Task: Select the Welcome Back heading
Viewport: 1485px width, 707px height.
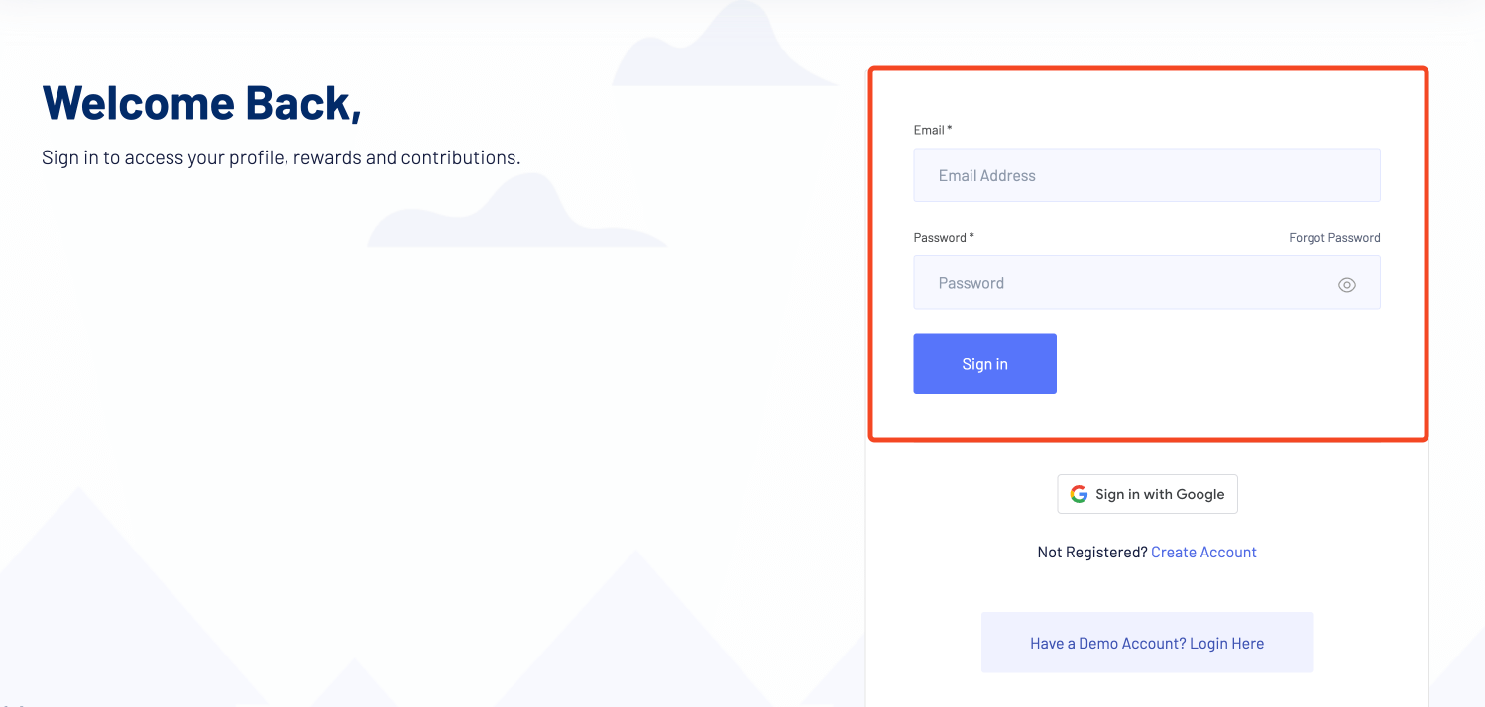Action: click(x=201, y=103)
